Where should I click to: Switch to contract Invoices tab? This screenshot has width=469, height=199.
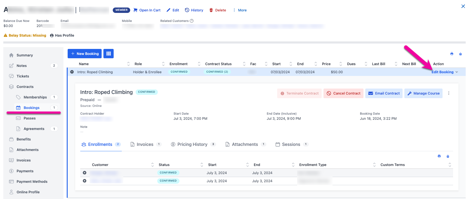146,144
